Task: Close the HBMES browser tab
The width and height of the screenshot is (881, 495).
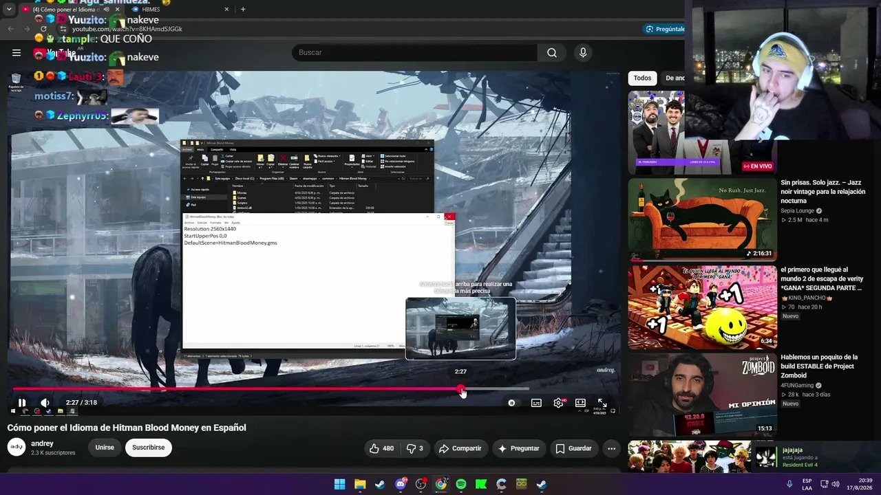Action: 226,10
